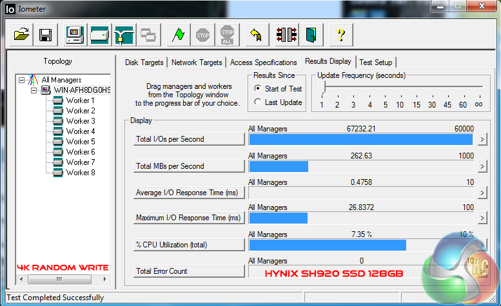Click Total MBs per Second button
The image size is (501, 306).
pyautogui.click(x=189, y=166)
